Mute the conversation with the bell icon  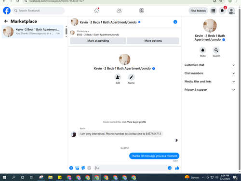202,50
